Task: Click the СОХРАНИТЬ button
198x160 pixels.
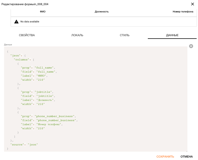Action: pyautogui.click(x=165, y=156)
